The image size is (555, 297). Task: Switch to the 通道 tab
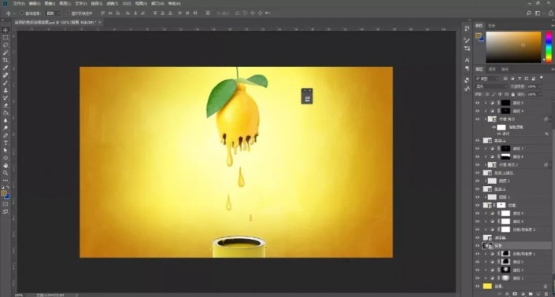tap(492, 69)
